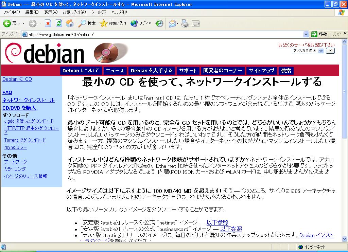Click the Windows flag logo throbber
Screen dimensions: 348x252
tap(341, 13)
